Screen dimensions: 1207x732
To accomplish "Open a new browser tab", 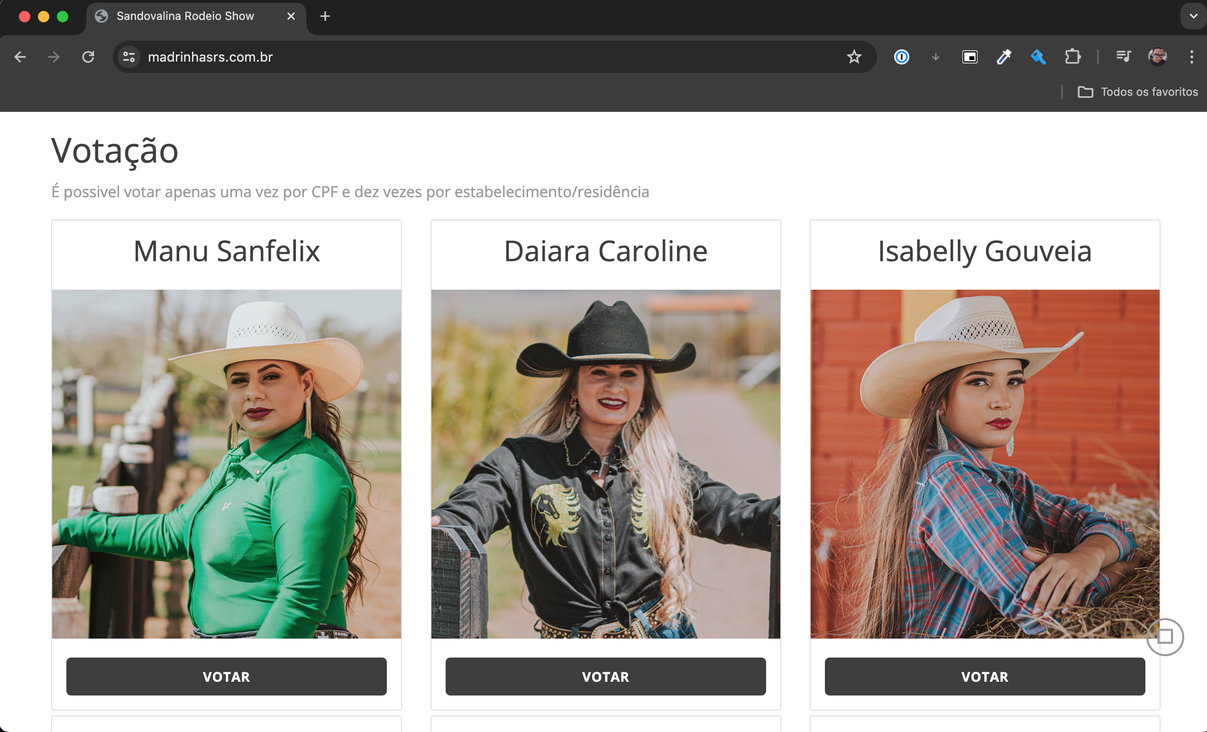I will [325, 16].
